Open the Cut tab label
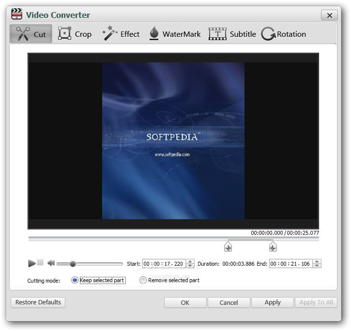351x331 pixels. coord(40,34)
